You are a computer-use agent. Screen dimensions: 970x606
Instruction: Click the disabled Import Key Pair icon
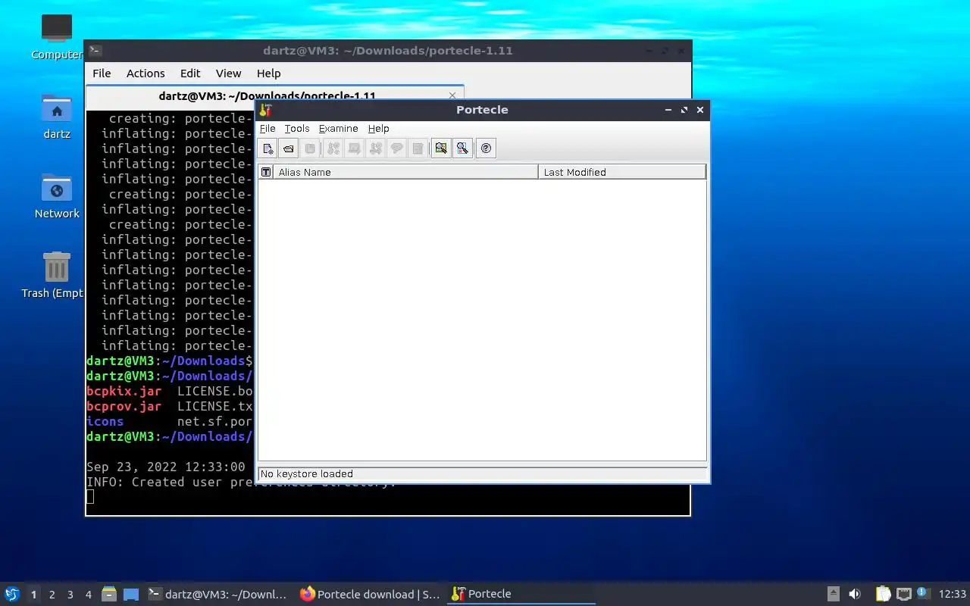[375, 148]
